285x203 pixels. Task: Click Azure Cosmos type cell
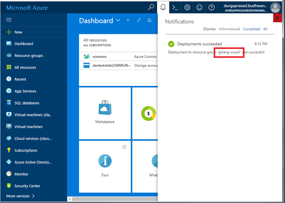pos(145,57)
